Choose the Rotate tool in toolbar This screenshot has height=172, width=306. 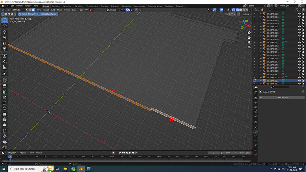click(x=4, y=37)
